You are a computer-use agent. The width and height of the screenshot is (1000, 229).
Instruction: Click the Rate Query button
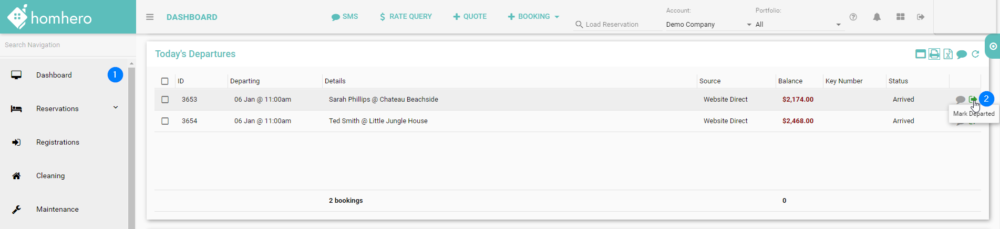click(x=406, y=17)
